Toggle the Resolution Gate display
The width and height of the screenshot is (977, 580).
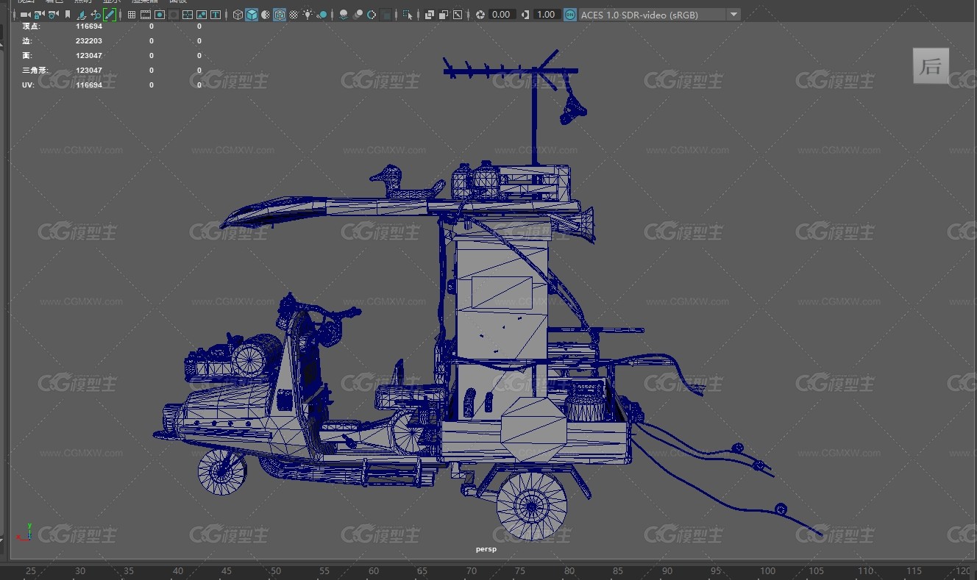[160, 15]
